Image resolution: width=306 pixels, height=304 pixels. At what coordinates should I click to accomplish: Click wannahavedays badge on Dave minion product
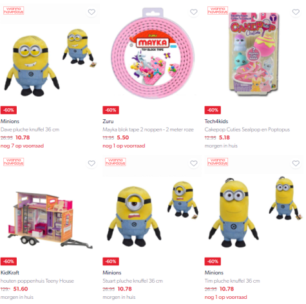(x=14, y=10)
